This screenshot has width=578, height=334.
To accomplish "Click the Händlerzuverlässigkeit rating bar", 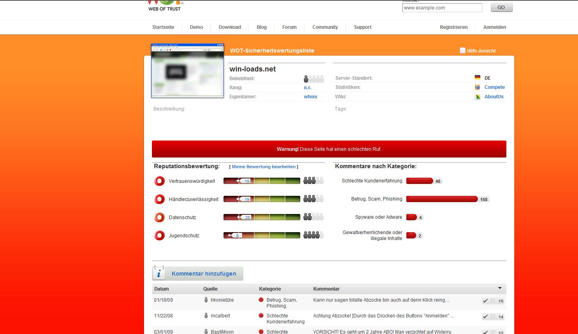I will click(262, 199).
